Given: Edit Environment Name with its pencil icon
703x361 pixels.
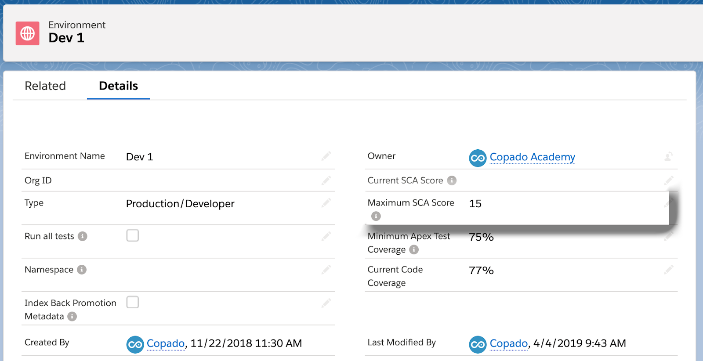Looking at the screenshot, I should (x=326, y=156).
